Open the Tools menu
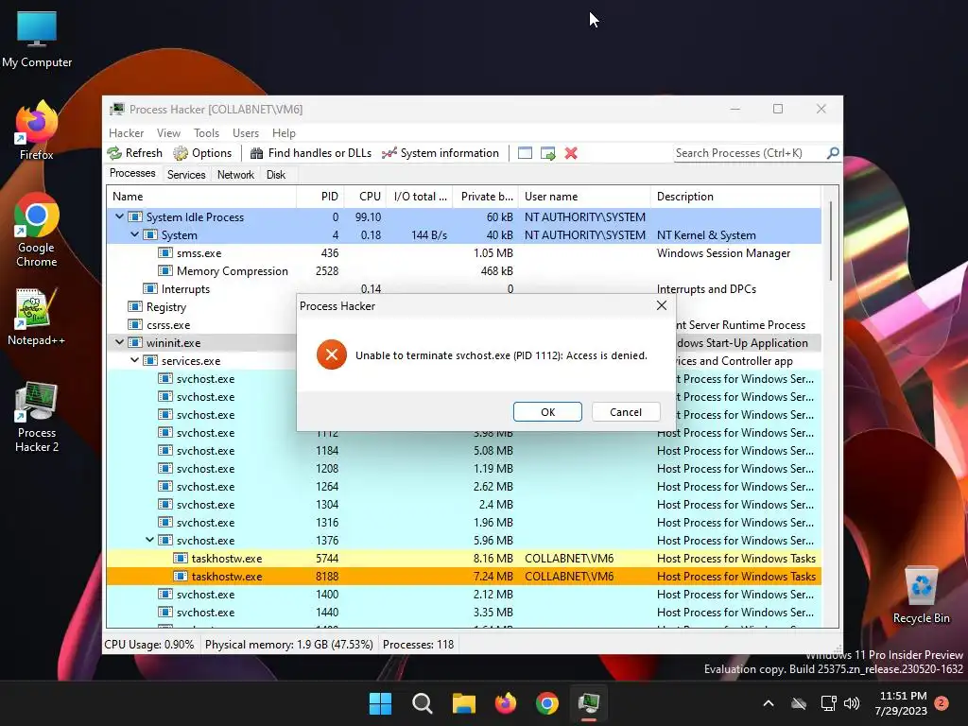Viewport: 968px width, 726px height. (206, 132)
